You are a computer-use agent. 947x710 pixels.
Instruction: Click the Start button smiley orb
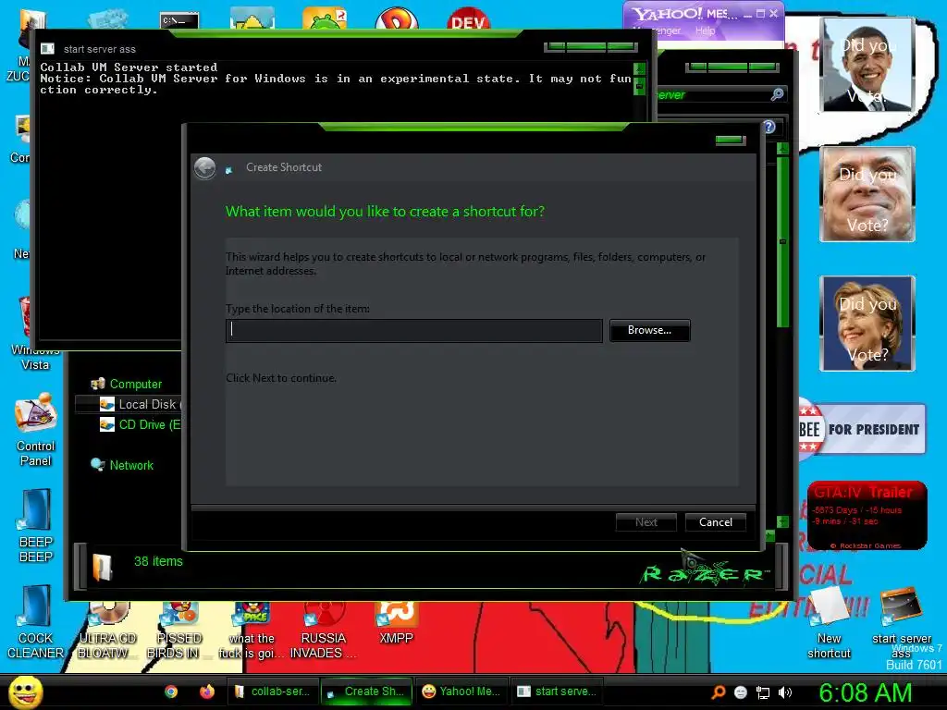point(25,692)
